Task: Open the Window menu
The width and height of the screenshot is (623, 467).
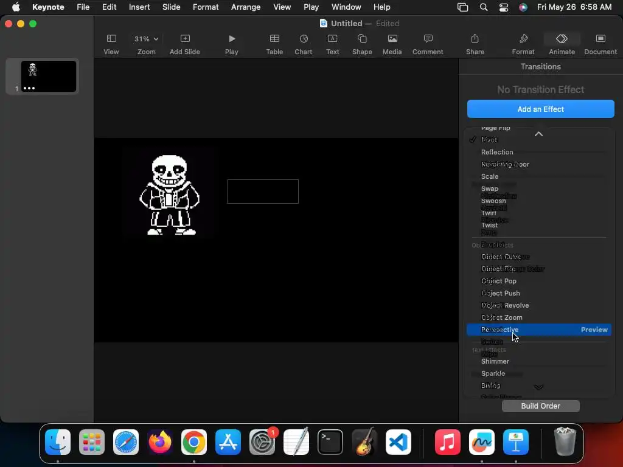Action: [346, 7]
